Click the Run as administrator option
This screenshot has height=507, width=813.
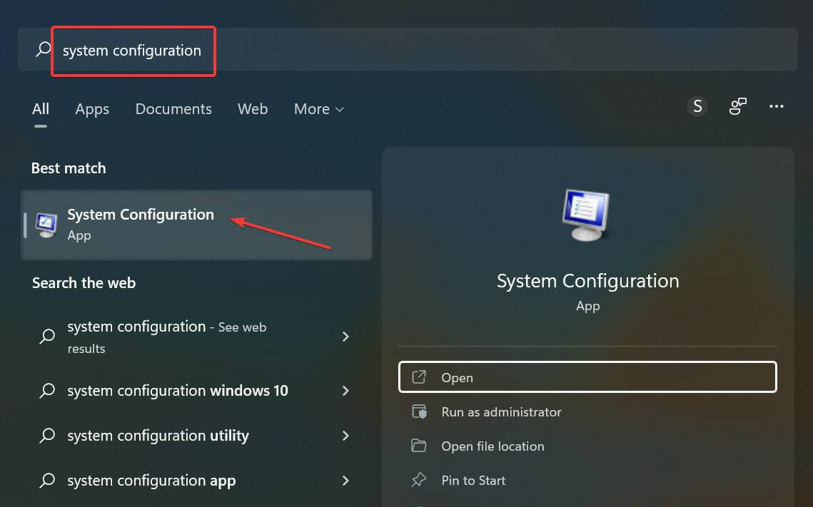(500, 411)
